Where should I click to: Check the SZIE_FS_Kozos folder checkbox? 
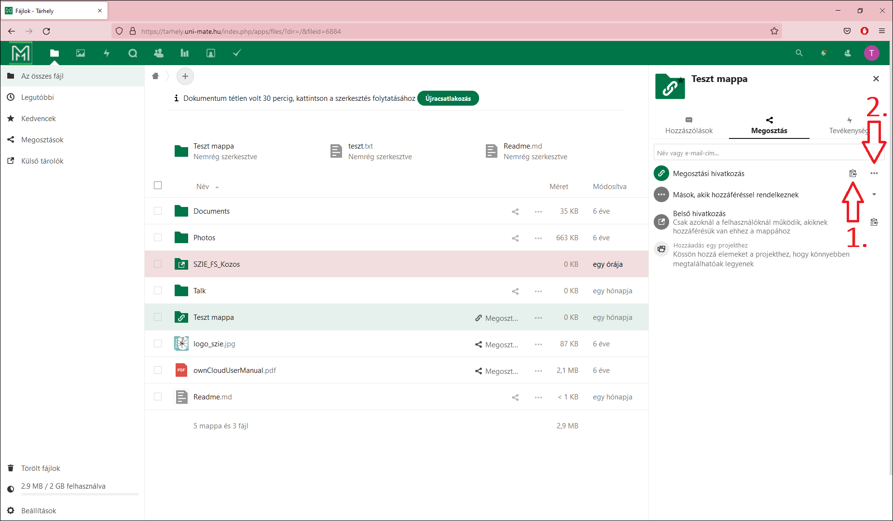coord(158,264)
